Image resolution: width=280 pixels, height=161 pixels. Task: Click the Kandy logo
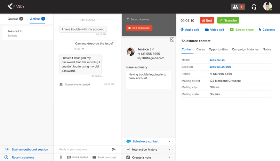coord(16,6)
